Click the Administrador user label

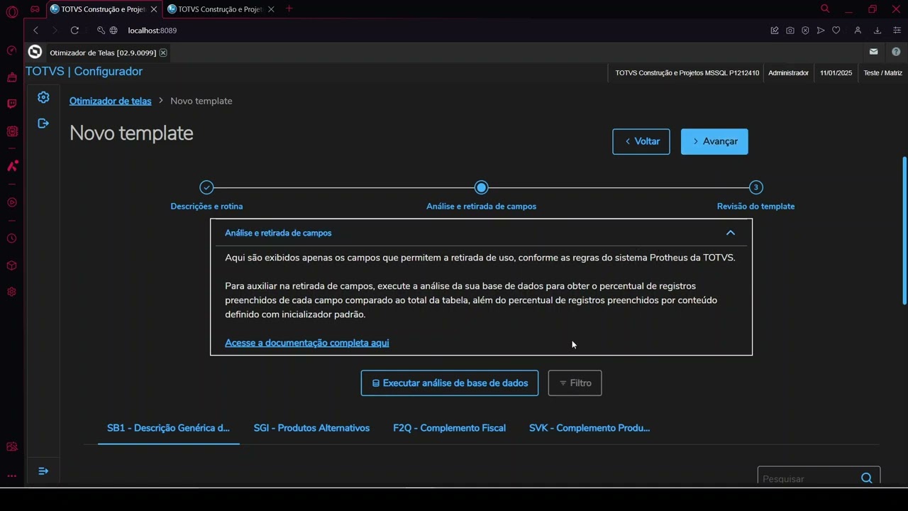(788, 73)
